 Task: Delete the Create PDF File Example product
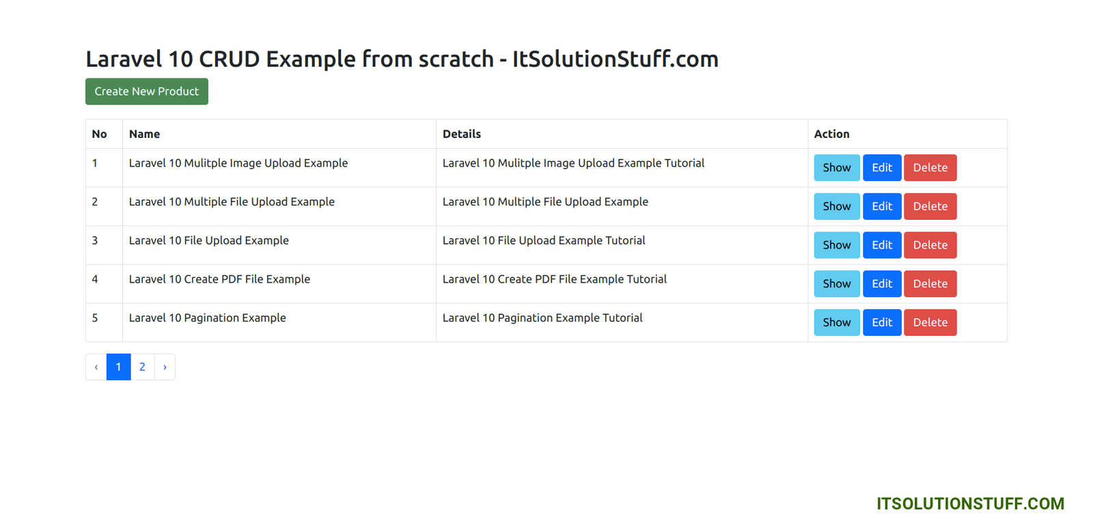coord(930,284)
